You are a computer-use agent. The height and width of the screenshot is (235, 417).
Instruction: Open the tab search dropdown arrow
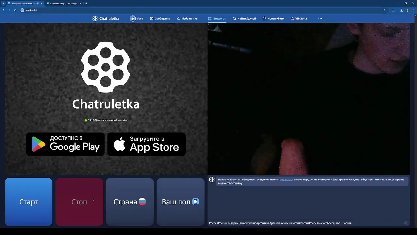[x=3, y=3]
